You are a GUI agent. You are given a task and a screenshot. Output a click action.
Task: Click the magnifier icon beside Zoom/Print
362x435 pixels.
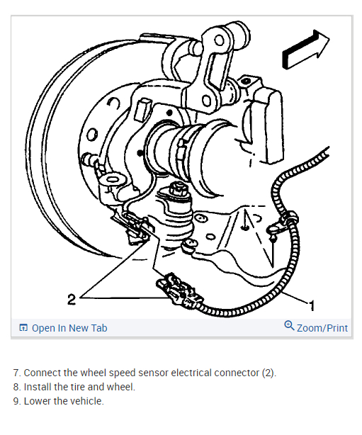(289, 326)
